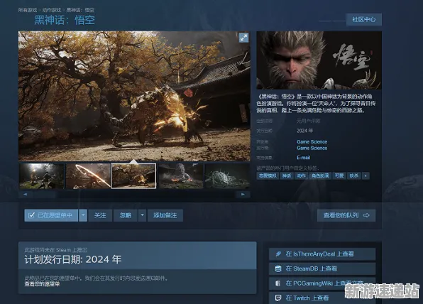Open the dropdown arrow beside 忽略

(142, 215)
